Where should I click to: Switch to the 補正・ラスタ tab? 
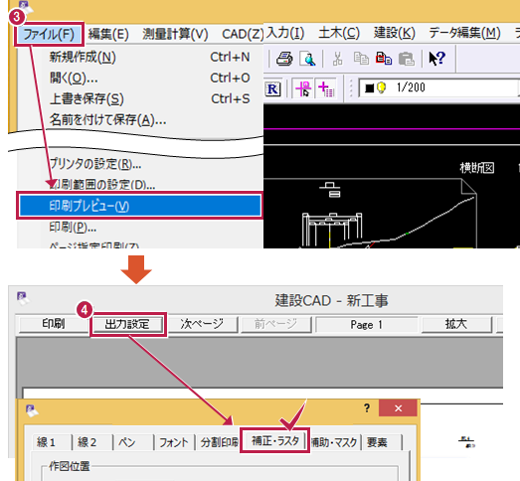(x=275, y=440)
